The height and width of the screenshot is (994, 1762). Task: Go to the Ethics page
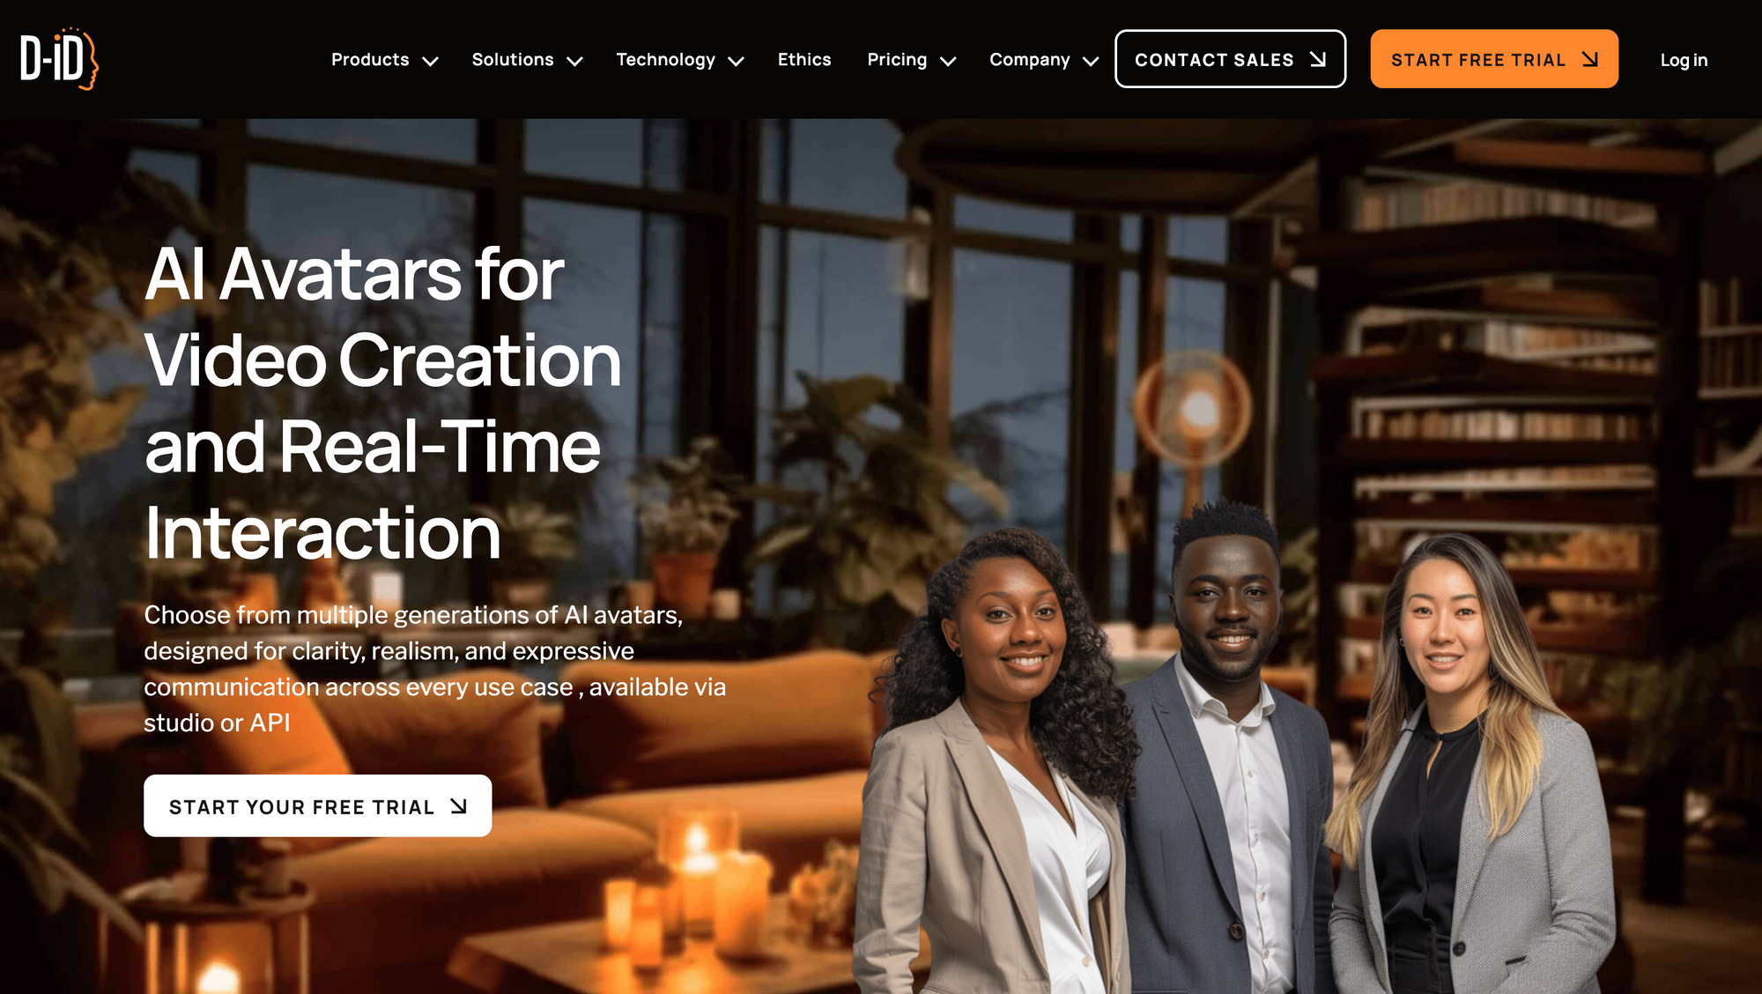[x=804, y=59]
